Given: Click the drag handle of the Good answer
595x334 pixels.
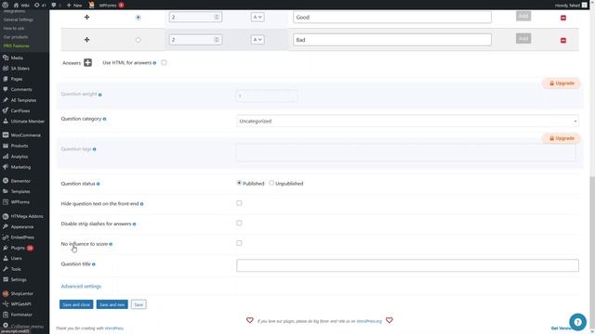Looking at the screenshot, I should (x=86, y=17).
